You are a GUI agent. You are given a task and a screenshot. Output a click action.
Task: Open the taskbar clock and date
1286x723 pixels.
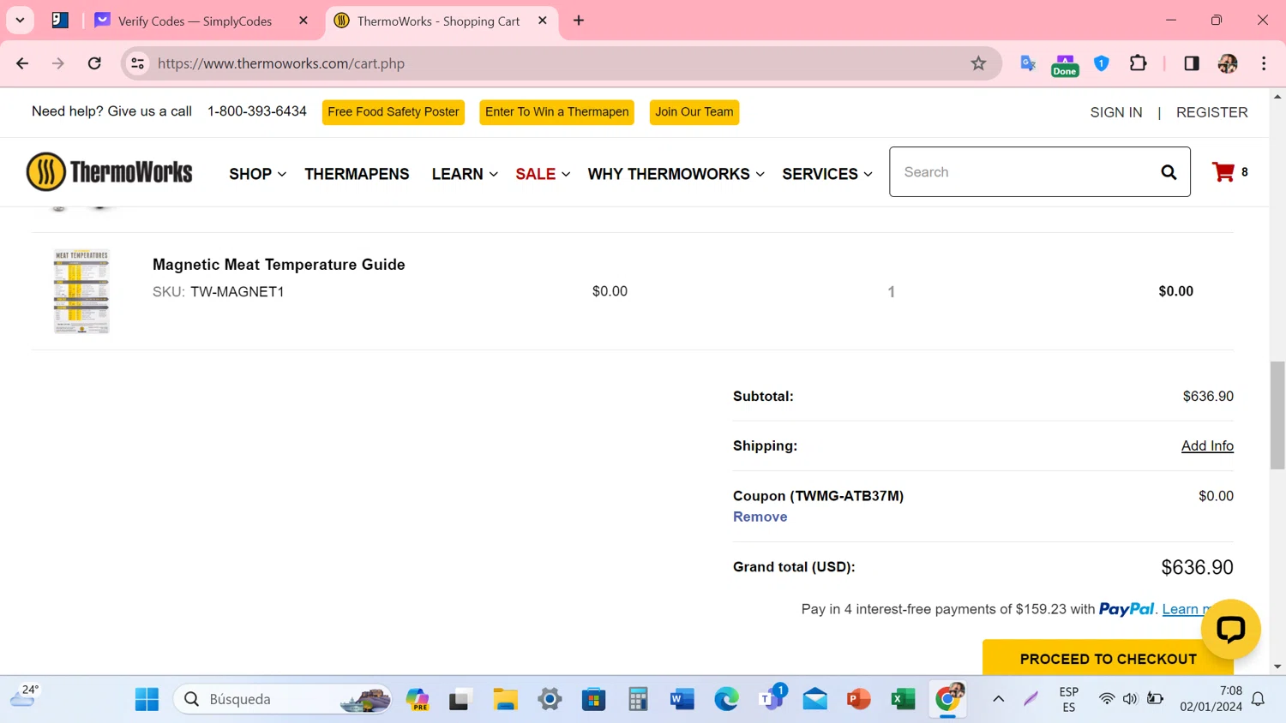point(1211,699)
